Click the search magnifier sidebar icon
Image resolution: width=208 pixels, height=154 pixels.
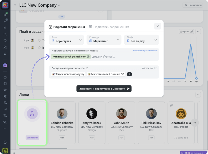click(x=5, y=34)
